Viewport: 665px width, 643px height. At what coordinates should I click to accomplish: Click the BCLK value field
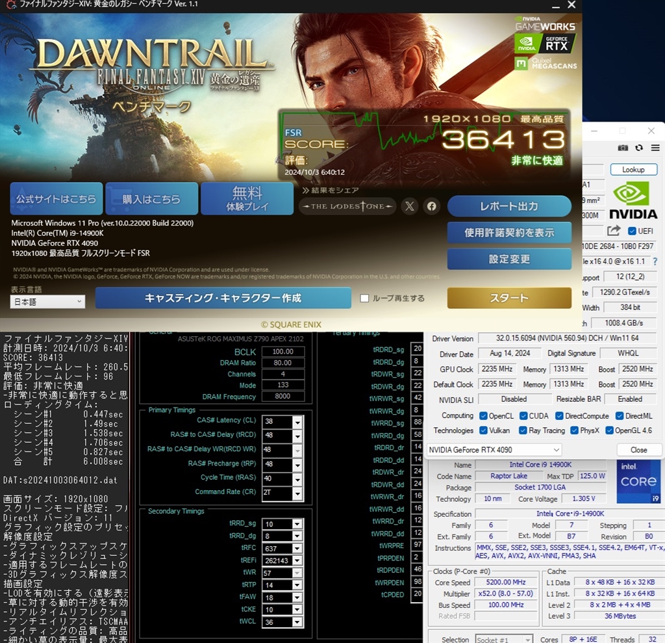pyautogui.click(x=282, y=352)
